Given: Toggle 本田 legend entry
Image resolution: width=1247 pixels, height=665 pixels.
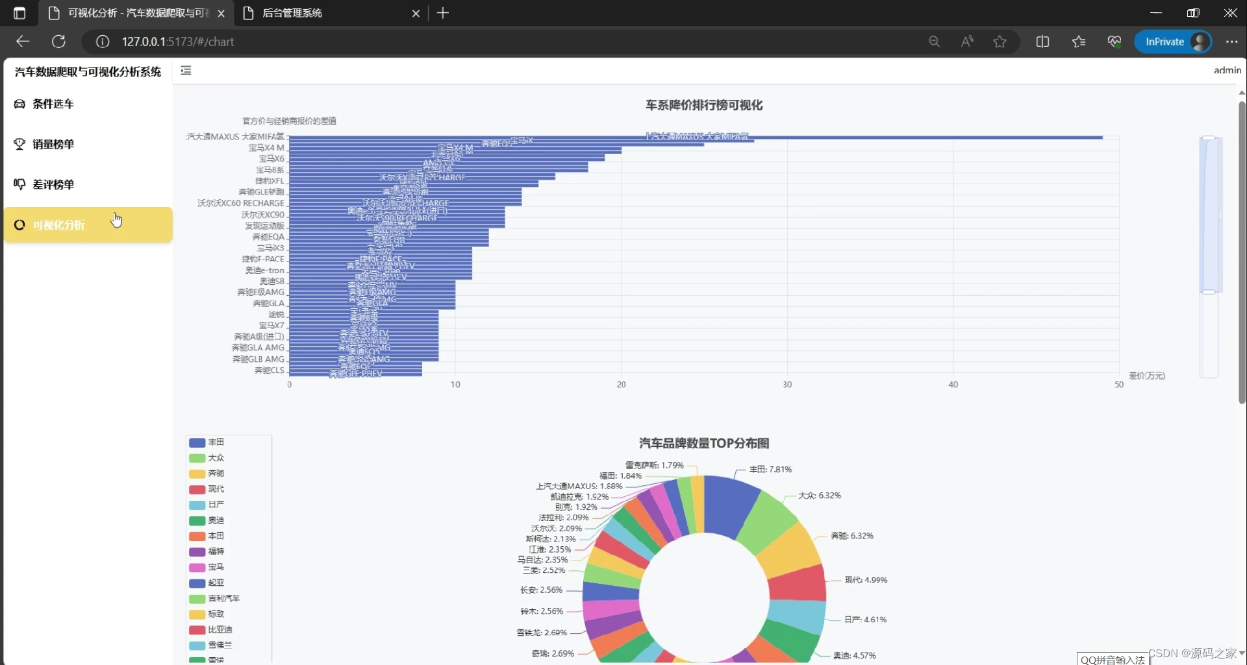Looking at the screenshot, I should point(207,536).
